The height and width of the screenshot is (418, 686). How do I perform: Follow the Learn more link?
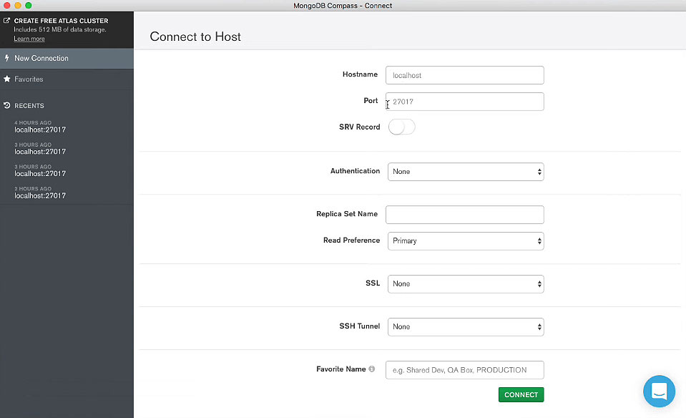(x=29, y=39)
